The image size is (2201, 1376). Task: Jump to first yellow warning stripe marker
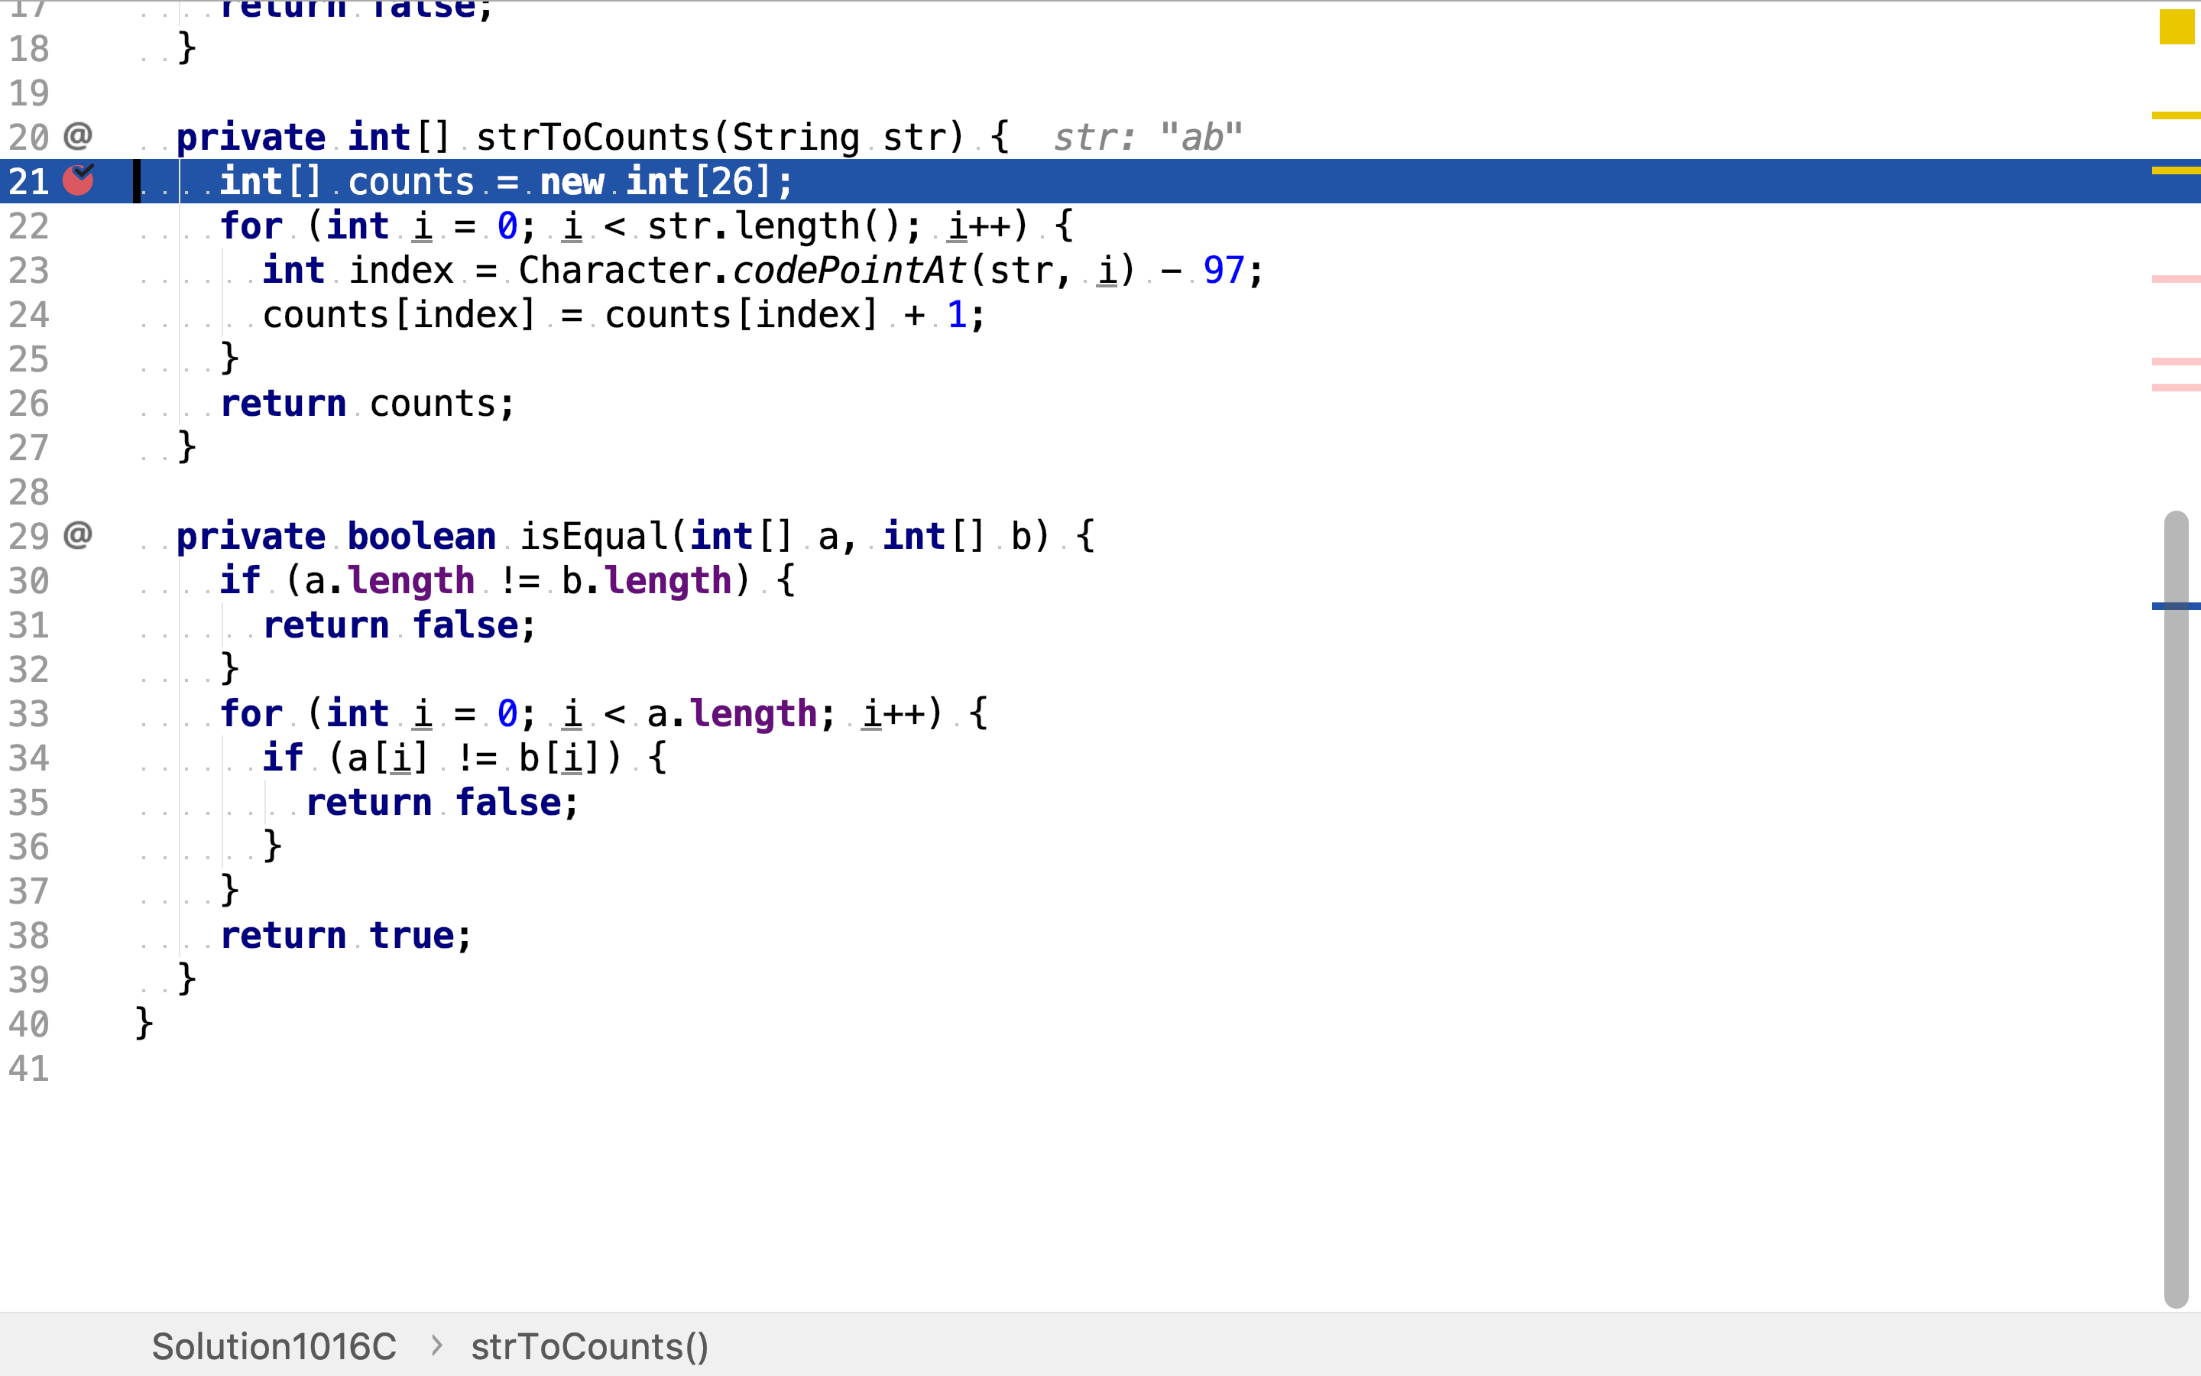pos(2176,115)
